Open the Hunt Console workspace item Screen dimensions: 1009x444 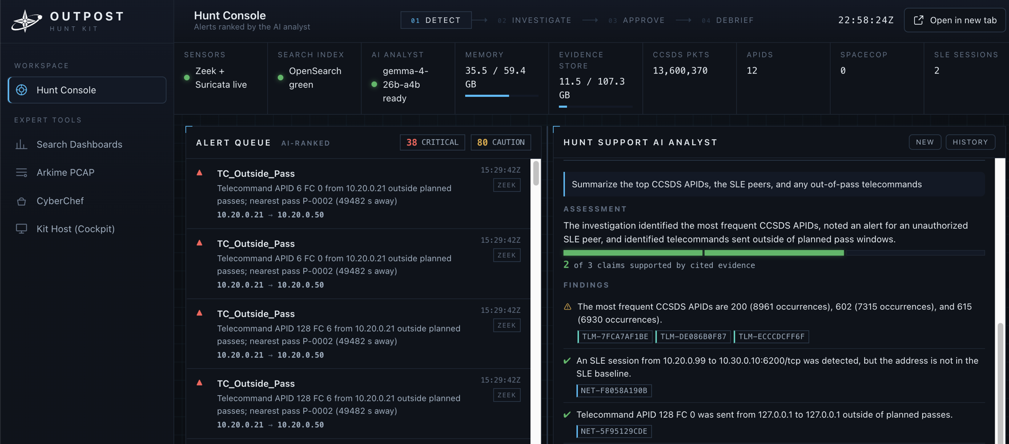coord(87,90)
